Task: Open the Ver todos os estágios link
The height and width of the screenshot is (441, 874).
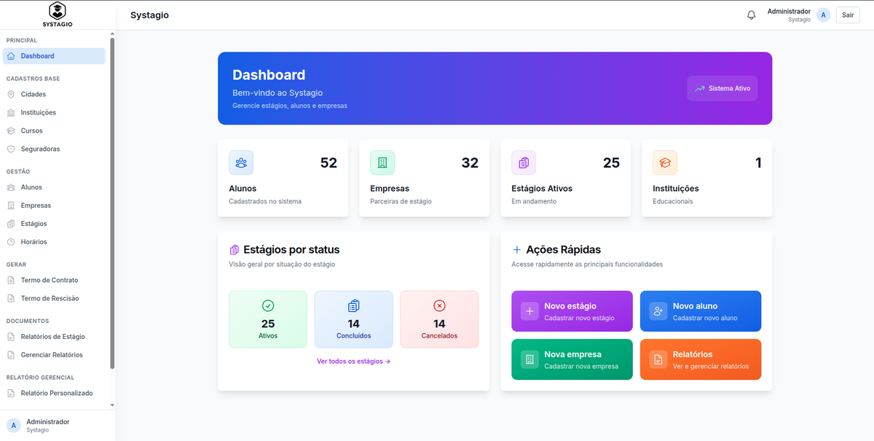Action: coord(353,361)
